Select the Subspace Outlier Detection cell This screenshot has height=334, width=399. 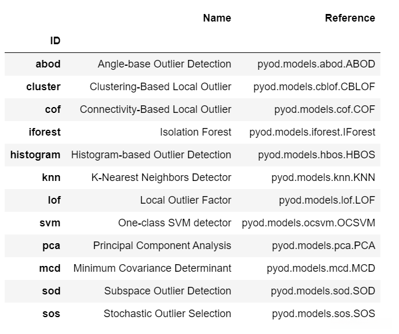(x=167, y=291)
